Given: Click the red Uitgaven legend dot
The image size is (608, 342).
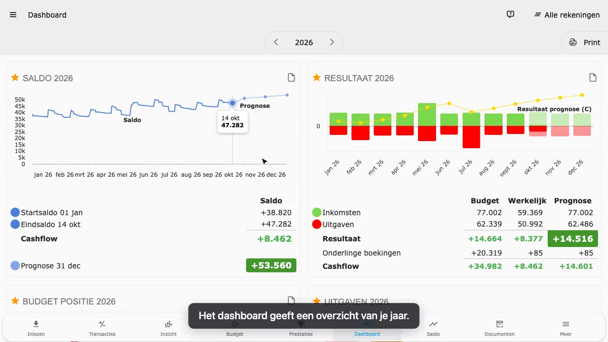Looking at the screenshot, I should pyautogui.click(x=317, y=224).
